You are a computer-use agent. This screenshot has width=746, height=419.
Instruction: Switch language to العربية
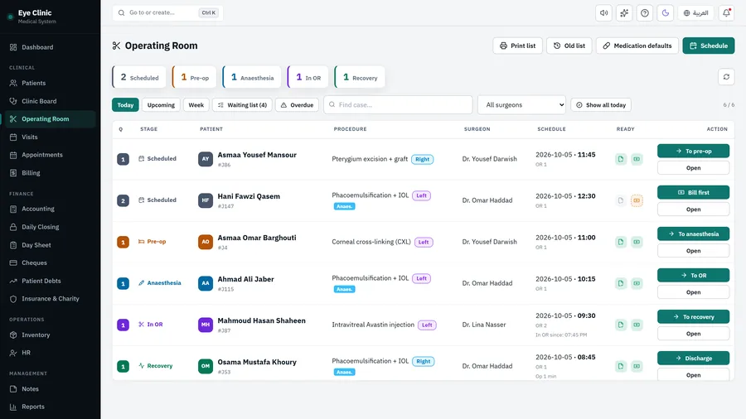[696, 12]
